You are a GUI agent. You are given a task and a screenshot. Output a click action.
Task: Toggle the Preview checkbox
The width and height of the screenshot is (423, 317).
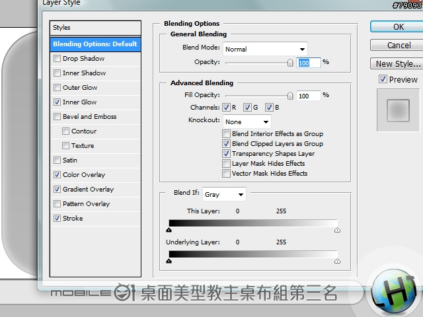point(383,79)
